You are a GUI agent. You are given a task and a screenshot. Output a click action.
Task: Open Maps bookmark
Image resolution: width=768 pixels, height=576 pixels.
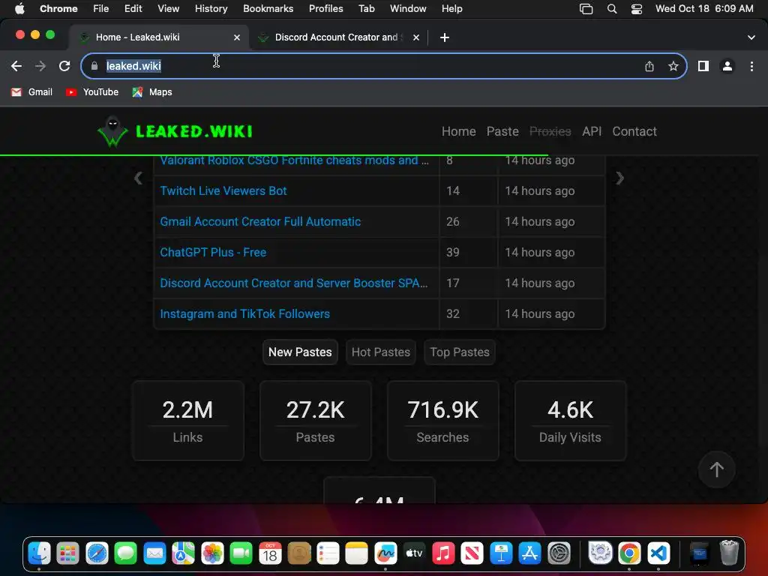point(152,92)
